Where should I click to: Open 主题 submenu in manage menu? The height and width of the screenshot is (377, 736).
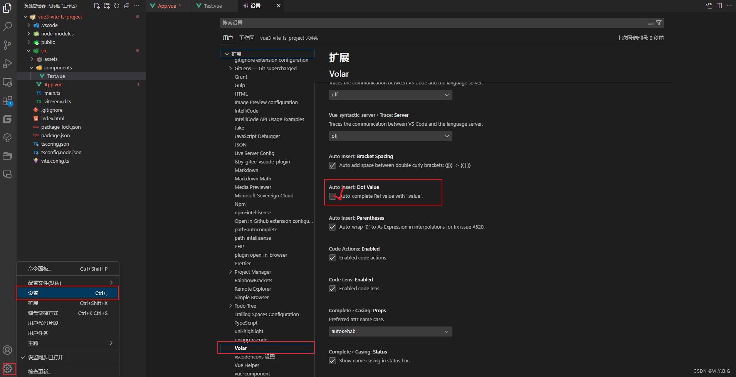68,343
